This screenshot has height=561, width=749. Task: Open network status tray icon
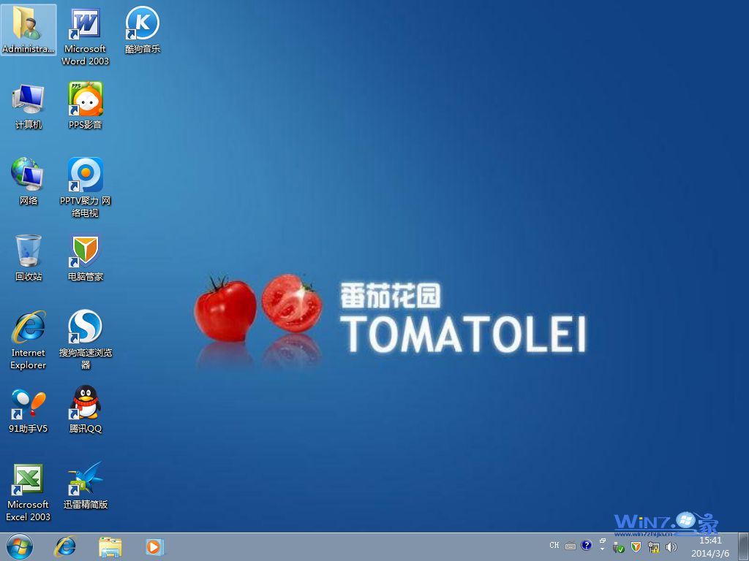(653, 547)
